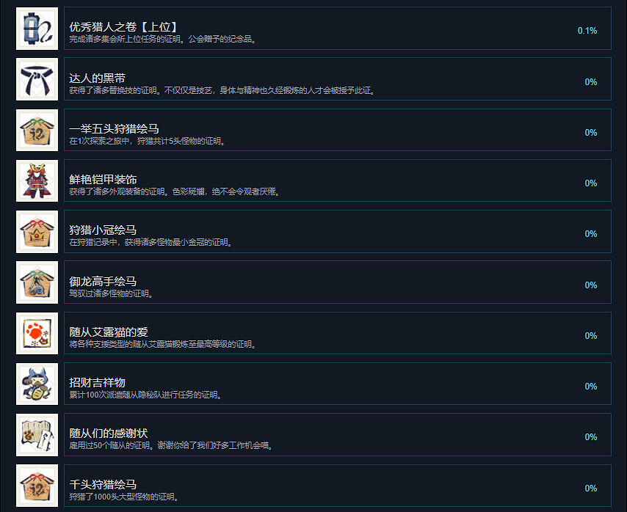
Task: Click the samurai armor icon for 鲜艳铠甲装饰
Action: click(37, 181)
